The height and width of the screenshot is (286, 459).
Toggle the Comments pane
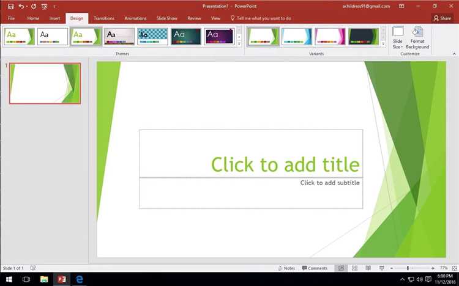tap(315, 268)
